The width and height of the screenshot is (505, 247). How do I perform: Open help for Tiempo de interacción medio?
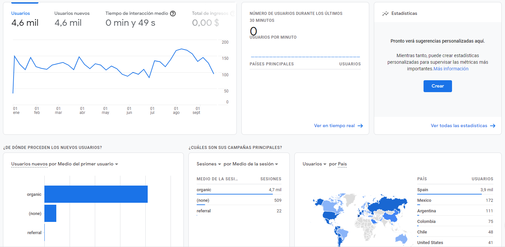173,14
